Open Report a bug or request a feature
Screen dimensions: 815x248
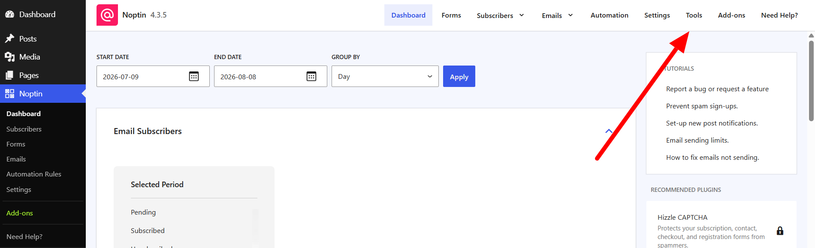point(717,89)
